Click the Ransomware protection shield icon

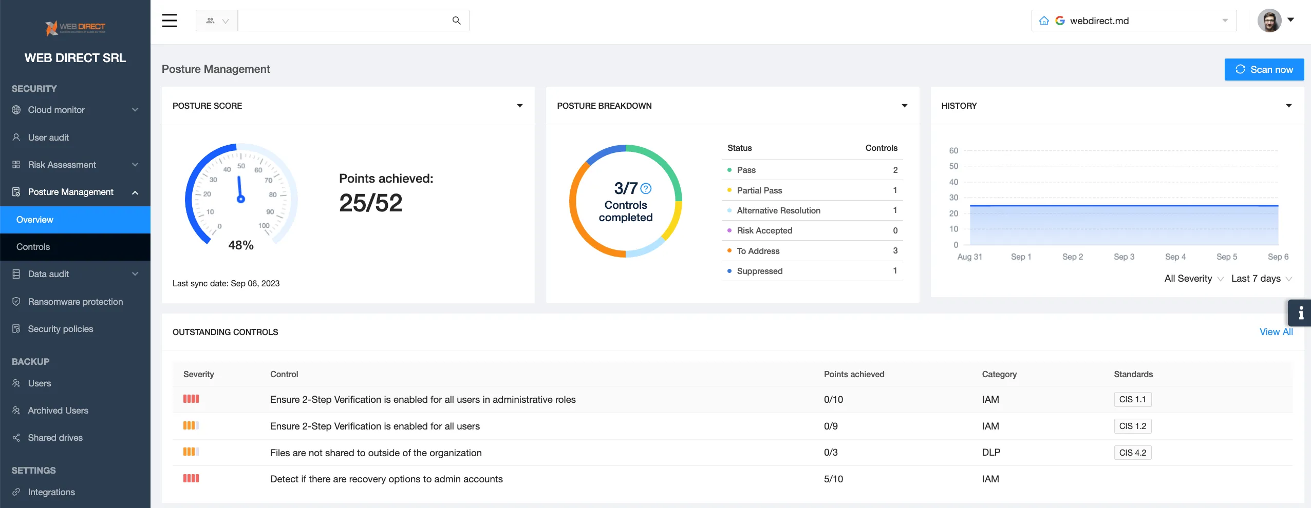click(16, 301)
